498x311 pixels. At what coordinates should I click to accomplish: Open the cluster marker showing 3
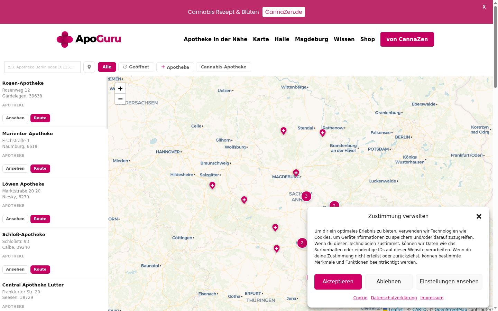tap(306, 196)
